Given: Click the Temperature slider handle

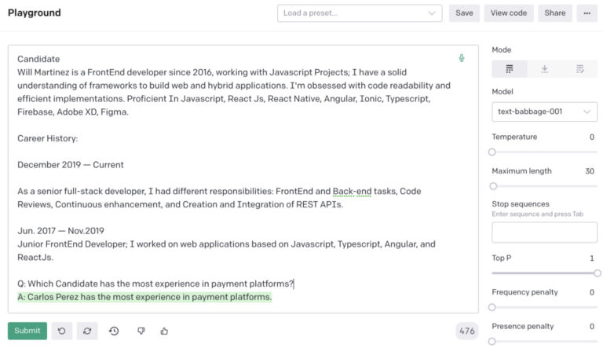Looking at the screenshot, I should (x=492, y=152).
